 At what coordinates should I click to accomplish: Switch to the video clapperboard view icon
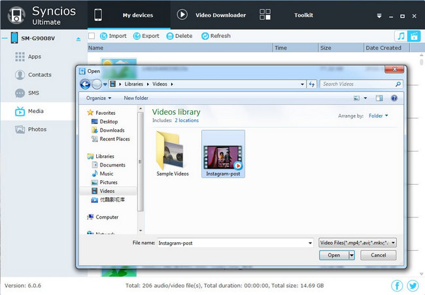tap(414, 36)
